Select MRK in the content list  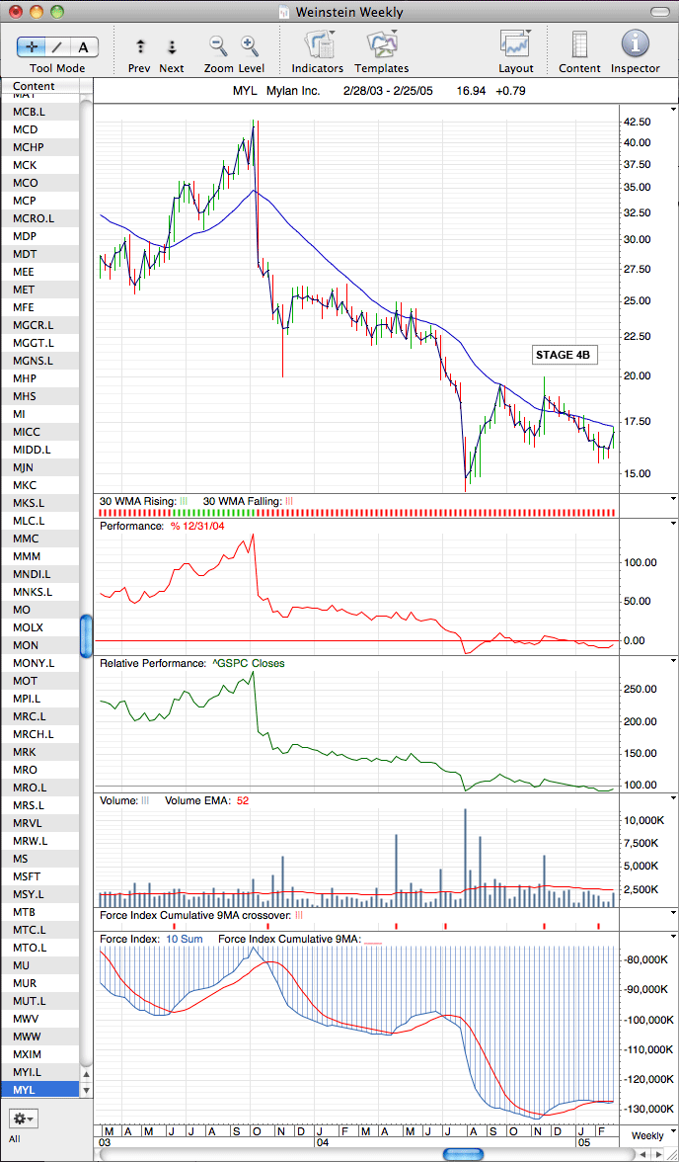[39, 751]
